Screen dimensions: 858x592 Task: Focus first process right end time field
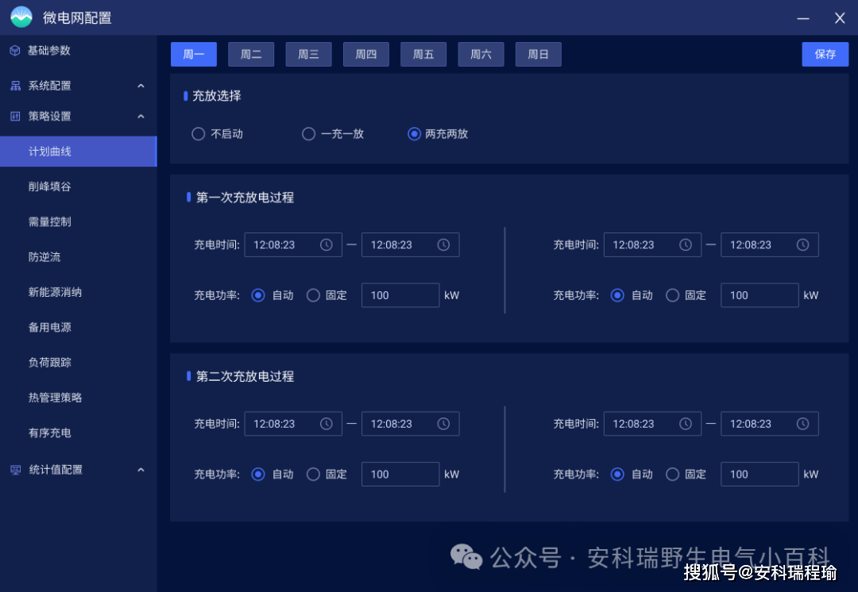click(769, 245)
